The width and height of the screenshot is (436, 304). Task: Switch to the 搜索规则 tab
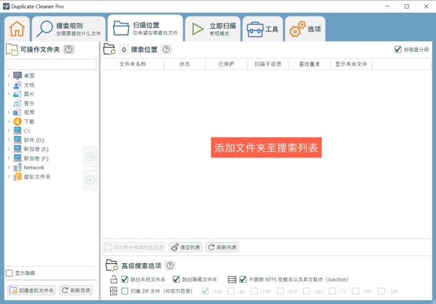coord(69,29)
